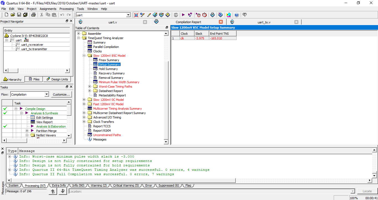Expand the Datasheet Report folder
Image resolution: width=378 pixels, height=200 pixels.
tap(90, 91)
